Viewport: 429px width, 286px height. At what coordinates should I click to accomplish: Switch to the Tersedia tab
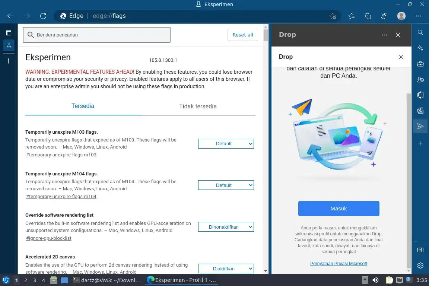coord(83,106)
